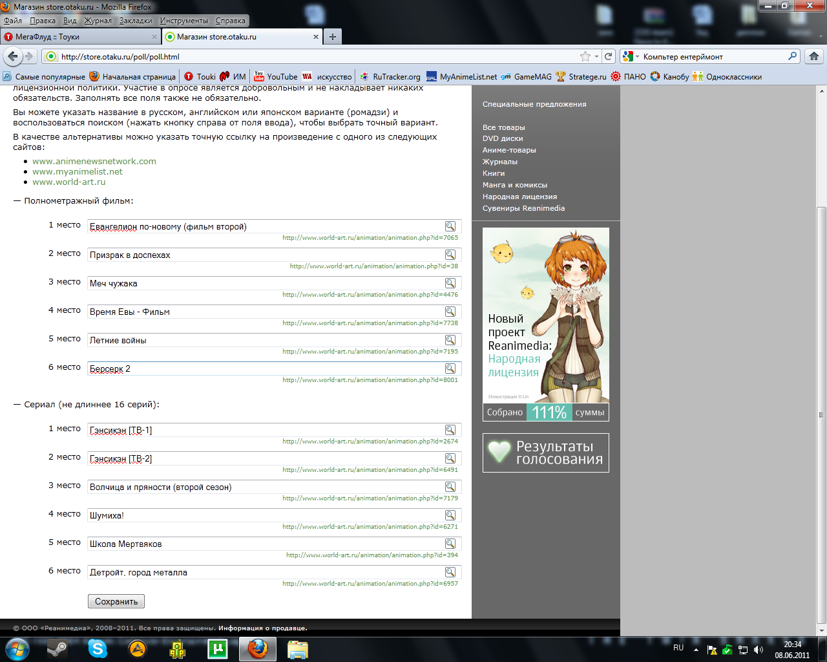Open the Вид menu
Image resolution: width=827 pixels, height=662 pixels.
pyautogui.click(x=70, y=21)
